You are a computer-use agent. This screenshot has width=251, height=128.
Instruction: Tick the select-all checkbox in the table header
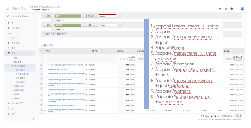click(41, 51)
